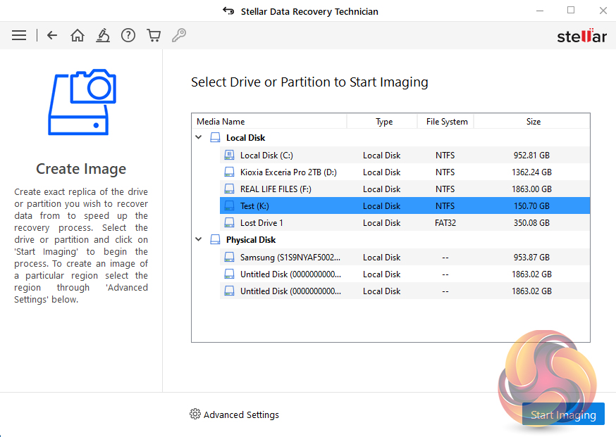Click the key activation icon
616x437 pixels.
point(178,35)
